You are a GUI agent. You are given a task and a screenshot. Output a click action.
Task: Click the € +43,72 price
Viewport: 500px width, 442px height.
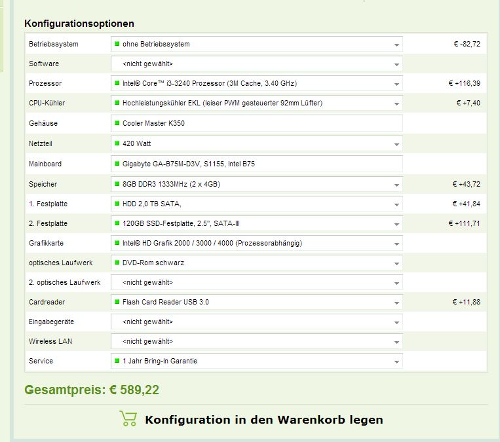click(466, 184)
